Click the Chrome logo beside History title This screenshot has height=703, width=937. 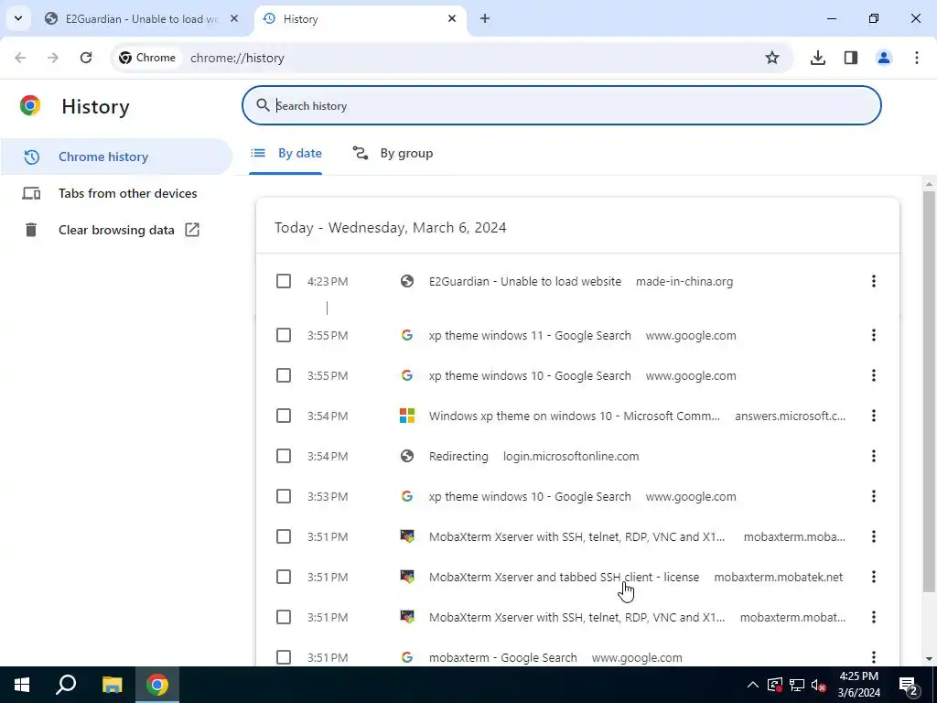tap(30, 106)
